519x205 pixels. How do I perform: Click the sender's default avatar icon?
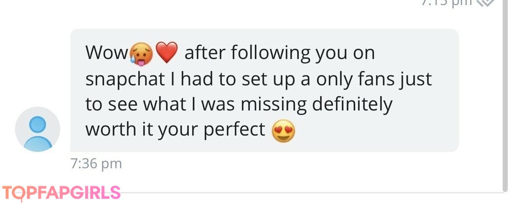coord(37,129)
